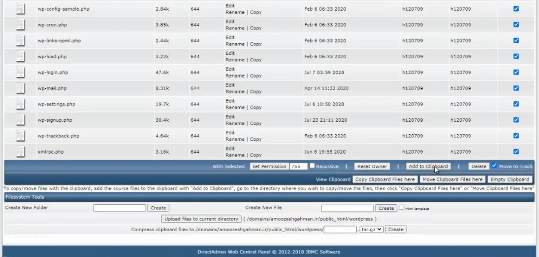Uncheck the wp-settings.php selection checkbox
The image size is (539, 257).
click(x=516, y=104)
